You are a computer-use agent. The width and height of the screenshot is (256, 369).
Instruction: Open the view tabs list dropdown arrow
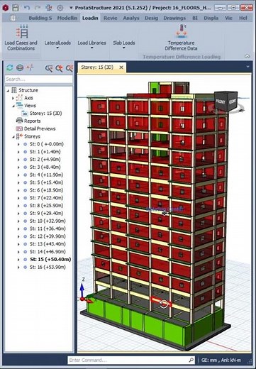pyautogui.click(x=247, y=67)
